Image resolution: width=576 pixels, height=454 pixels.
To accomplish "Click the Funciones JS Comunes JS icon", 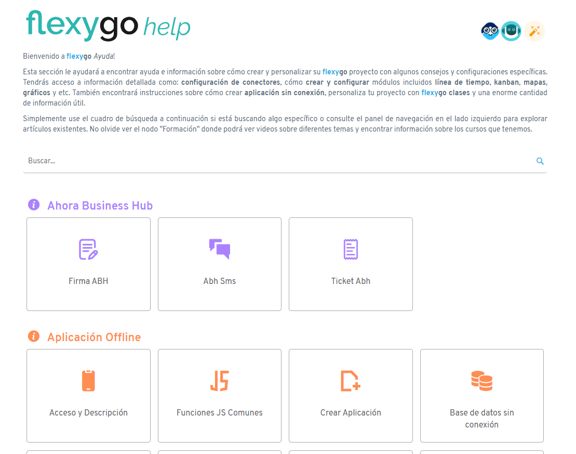I will tap(220, 381).
